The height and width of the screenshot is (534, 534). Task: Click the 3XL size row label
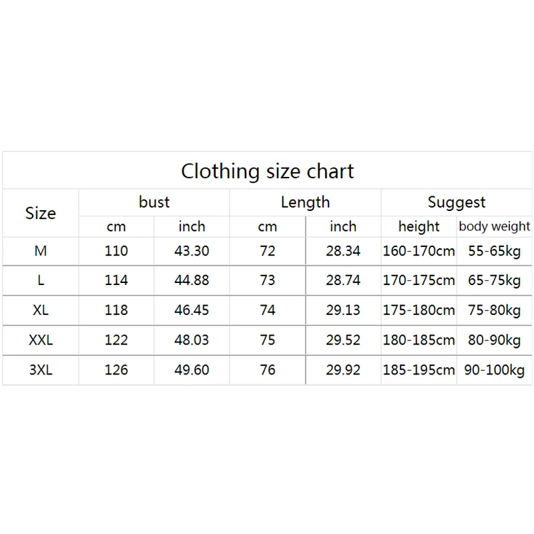(41, 369)
